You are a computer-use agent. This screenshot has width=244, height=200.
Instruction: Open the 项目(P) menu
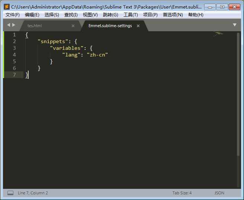tap(150, 15)
